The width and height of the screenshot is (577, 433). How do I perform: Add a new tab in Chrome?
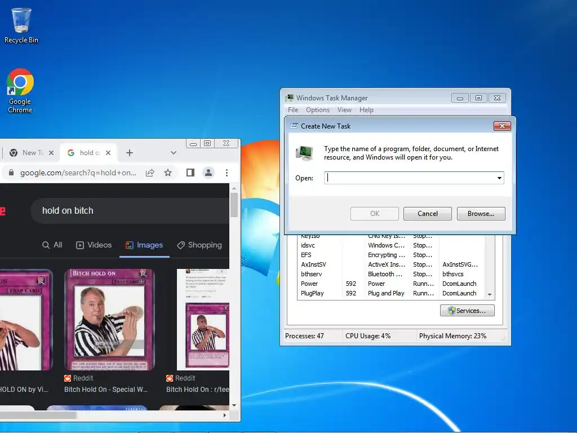[130, 153]
